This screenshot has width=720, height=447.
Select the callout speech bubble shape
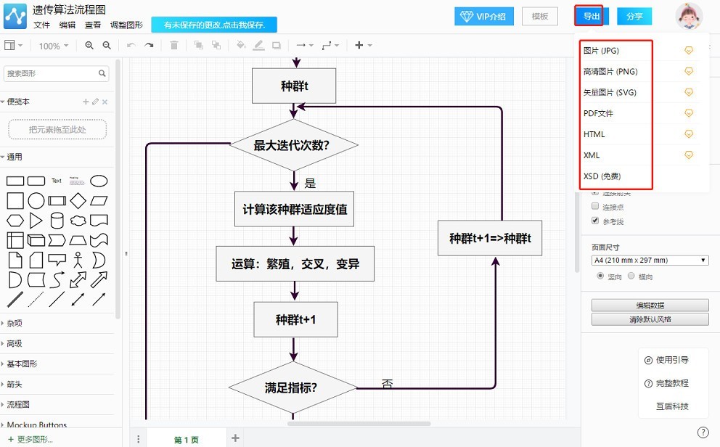click(57, 260)
